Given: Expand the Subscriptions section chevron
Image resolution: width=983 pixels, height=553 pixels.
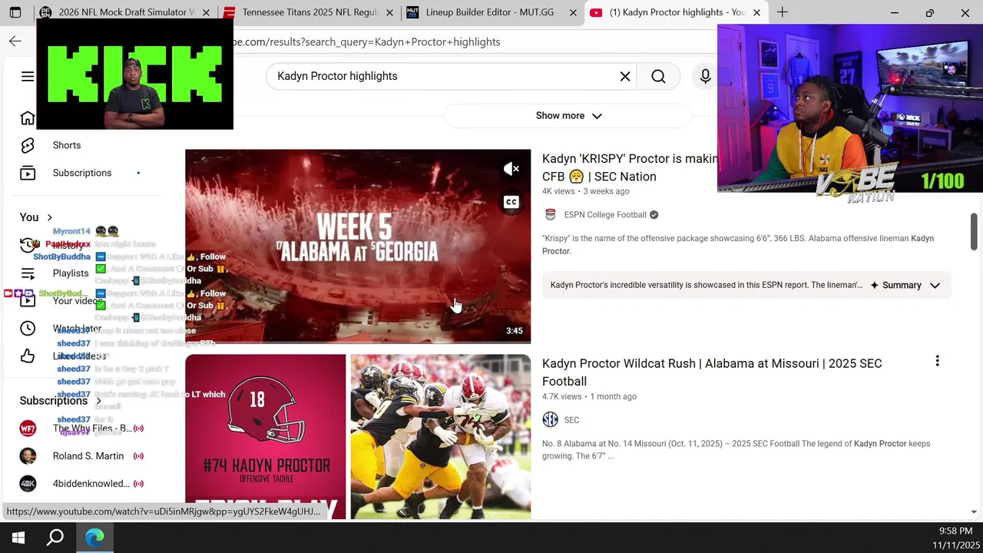Looking at the screenshot, I should [98, 401].
